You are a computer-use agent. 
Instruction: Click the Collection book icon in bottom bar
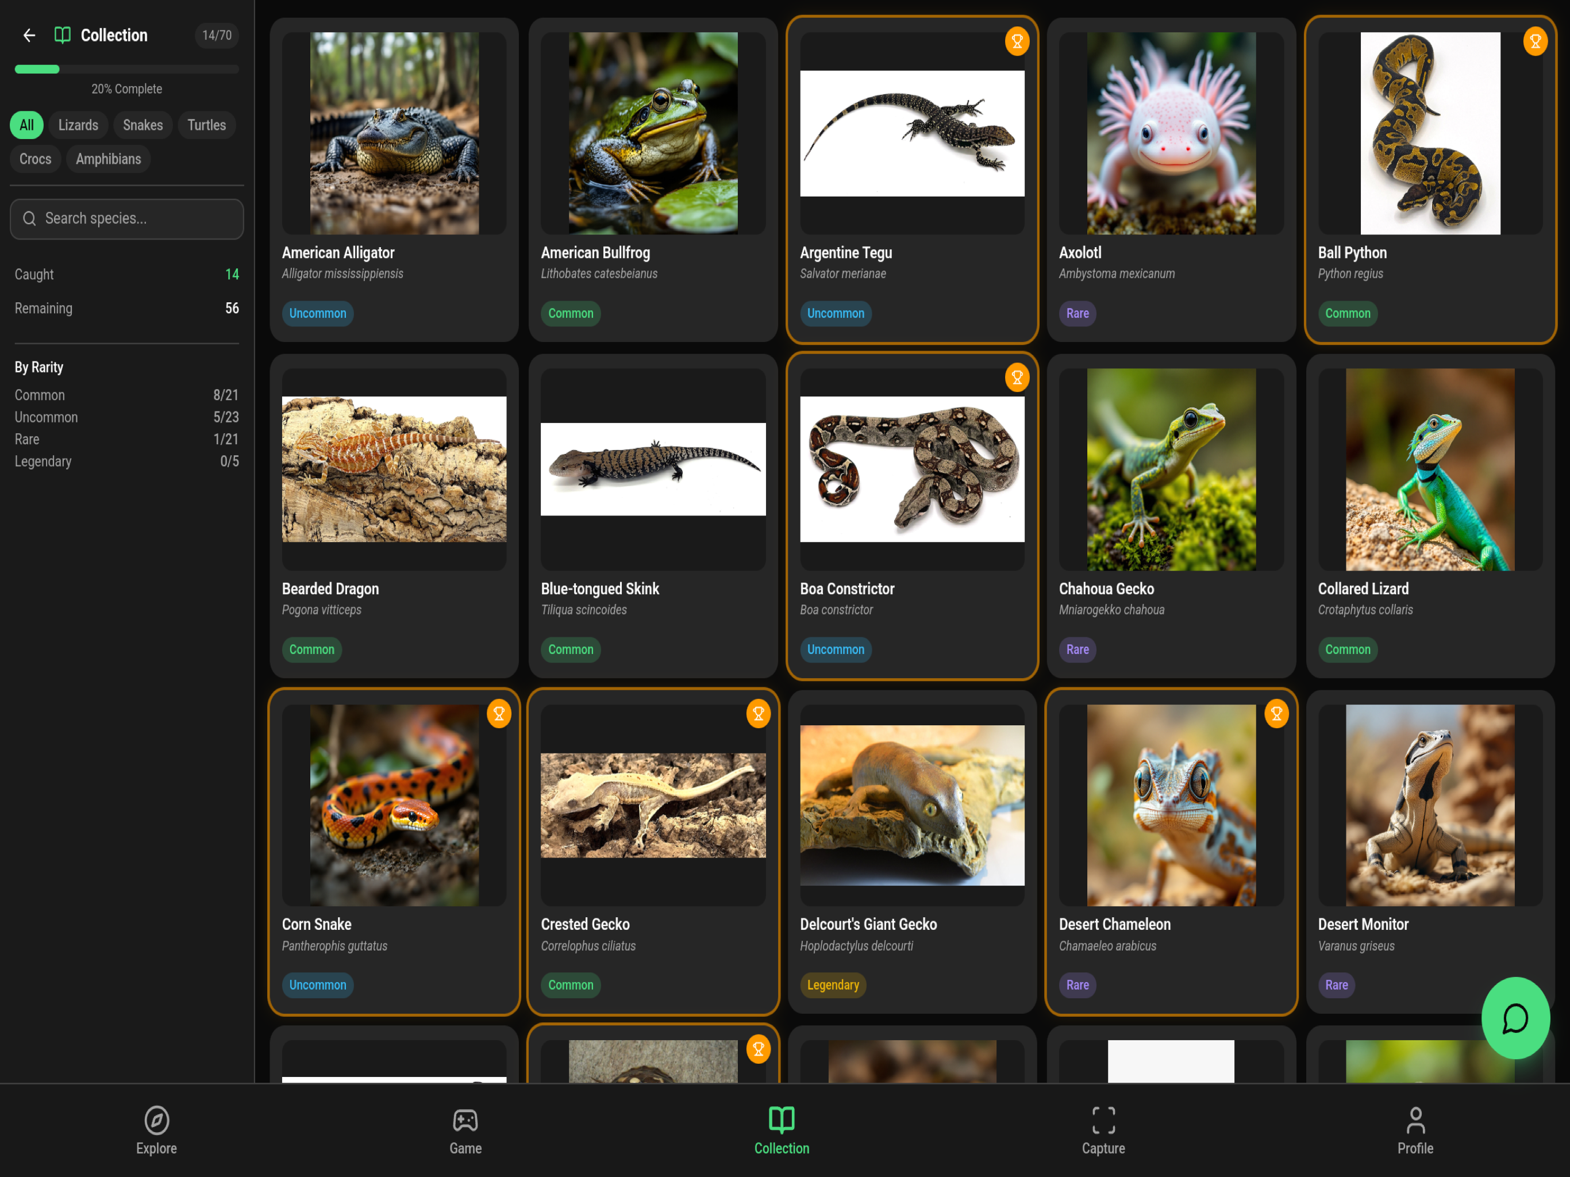tap(782, 1120)
